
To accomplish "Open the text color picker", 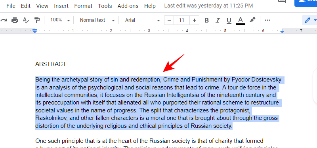I will [241, 21].
